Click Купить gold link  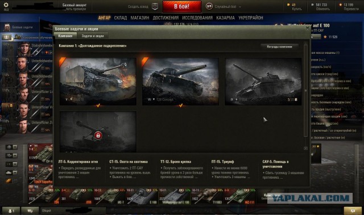click(297, 9)
